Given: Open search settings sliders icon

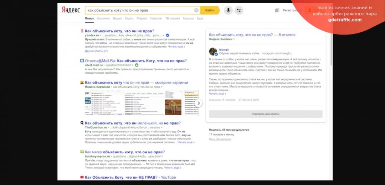Looking at the screenshot, I should pos(239,10).
